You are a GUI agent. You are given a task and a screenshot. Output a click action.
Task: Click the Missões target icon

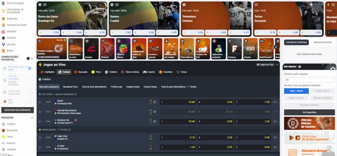tap(3, 32)
